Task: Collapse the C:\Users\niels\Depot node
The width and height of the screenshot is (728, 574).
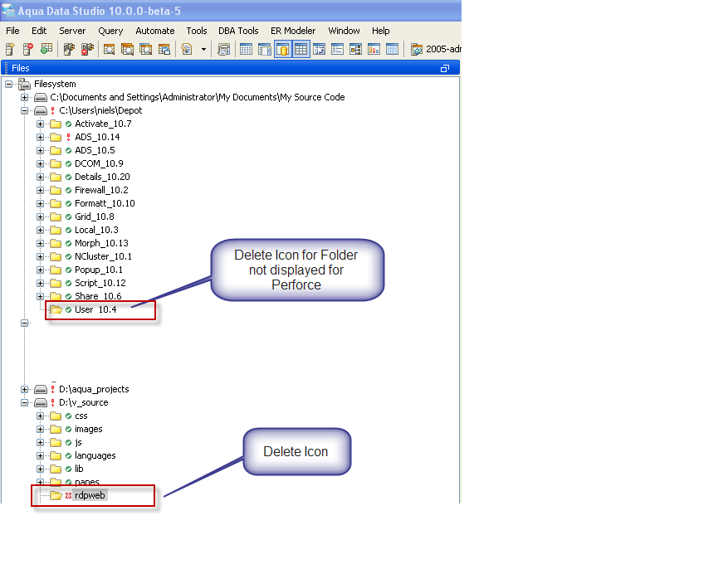Action: point(25,110)
